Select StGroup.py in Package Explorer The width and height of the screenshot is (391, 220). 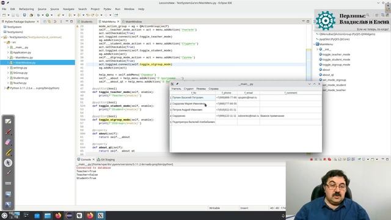20,73
